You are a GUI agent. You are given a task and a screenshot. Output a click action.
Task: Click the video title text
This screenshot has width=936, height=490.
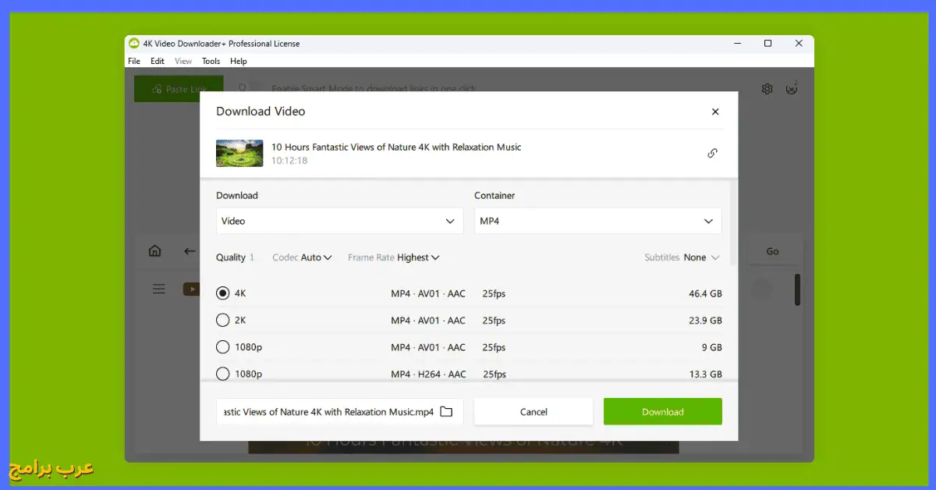pos(396,147)
